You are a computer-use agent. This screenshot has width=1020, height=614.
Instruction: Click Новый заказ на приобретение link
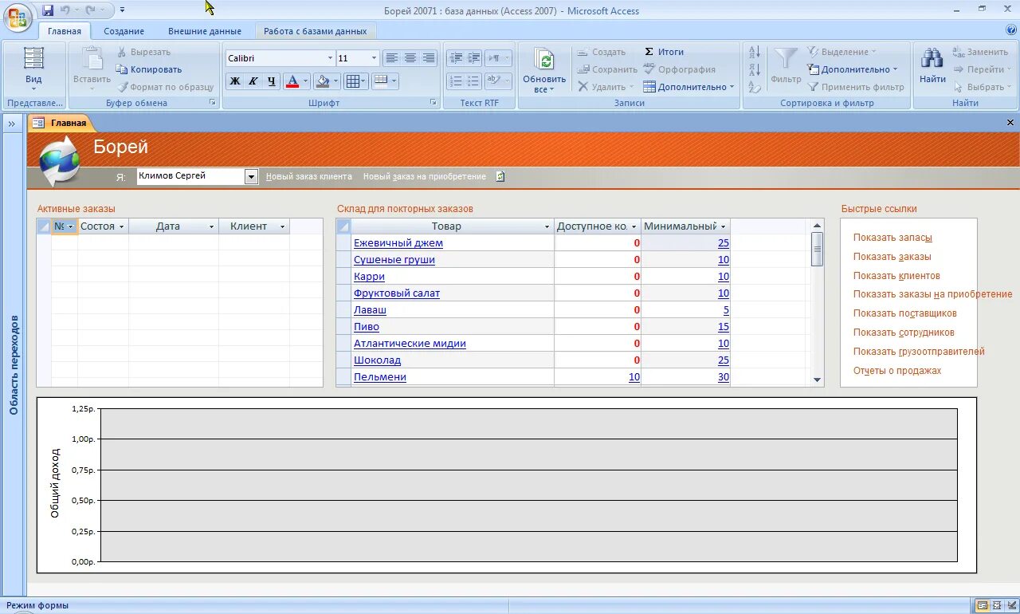[x=425, y=176]
